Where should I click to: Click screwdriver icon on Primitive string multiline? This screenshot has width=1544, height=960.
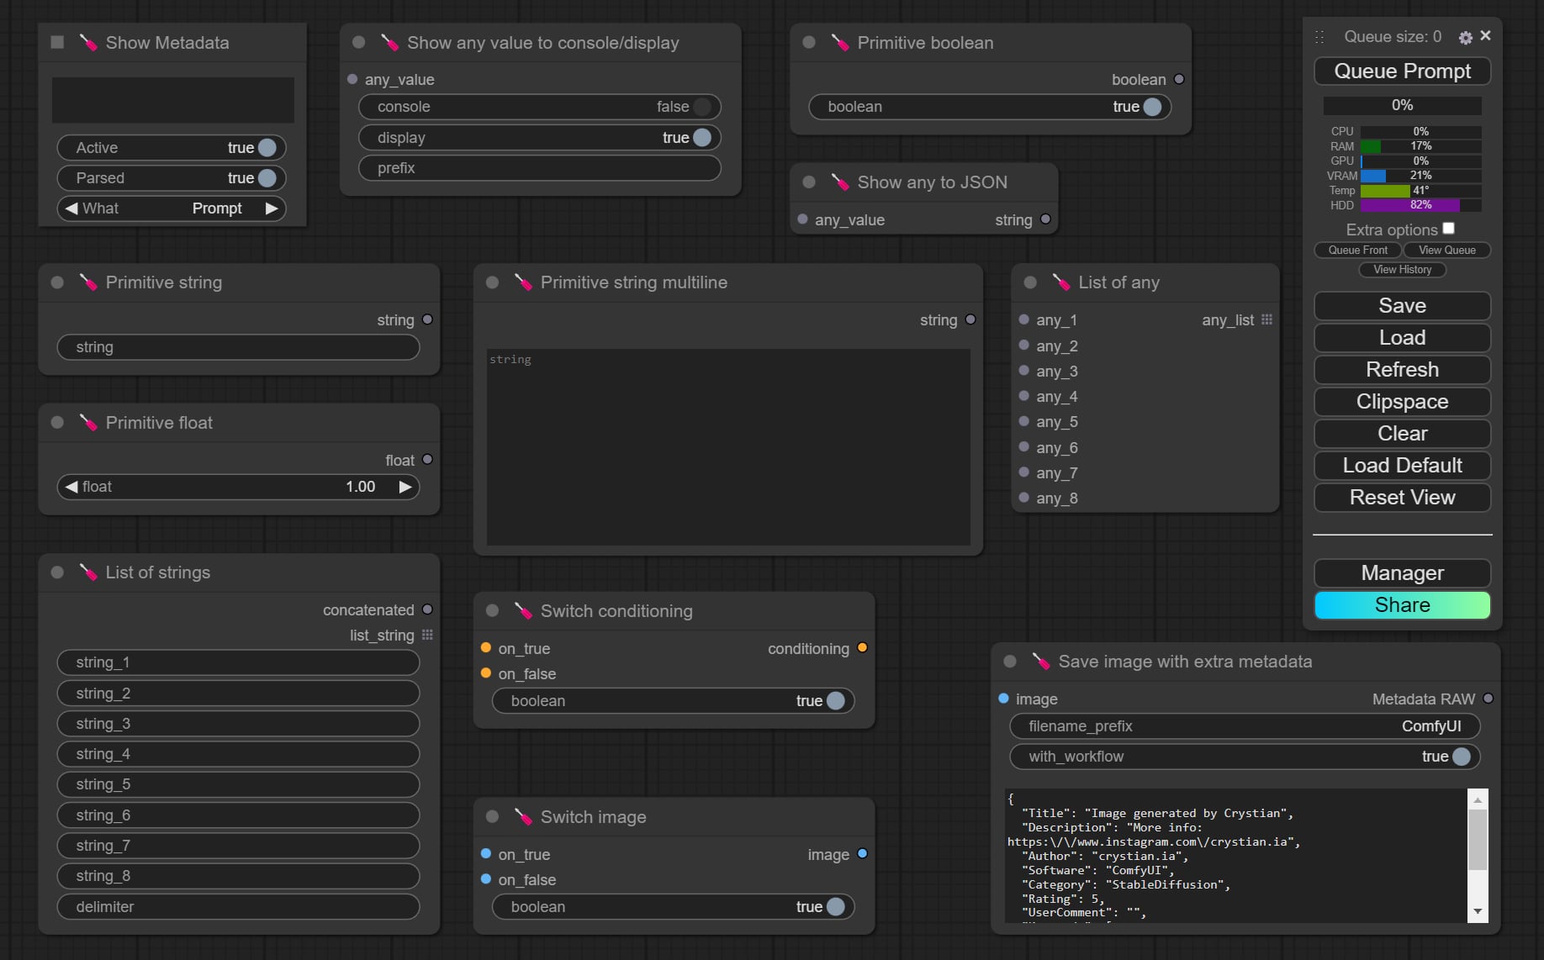click(x=523, y=282)
